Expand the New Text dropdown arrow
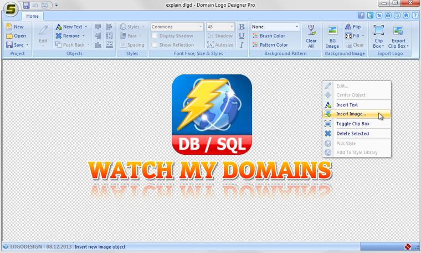421x253 pixels. (86, 27)
